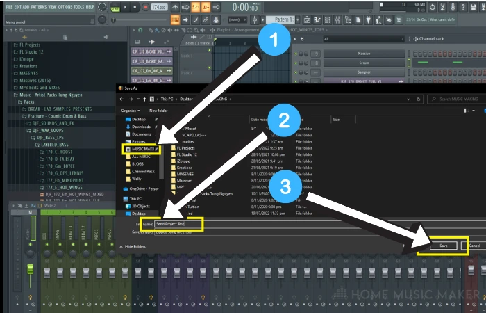Click the one-click audio recording microphone icon

[x=453, y=7]
